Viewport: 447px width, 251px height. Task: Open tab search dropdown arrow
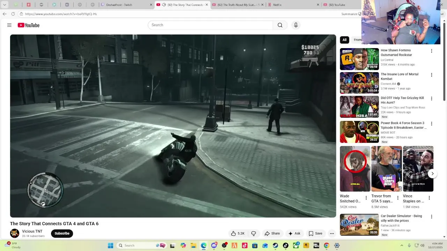[5, 5]
